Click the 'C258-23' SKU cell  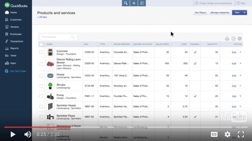(x=89, y=52)
